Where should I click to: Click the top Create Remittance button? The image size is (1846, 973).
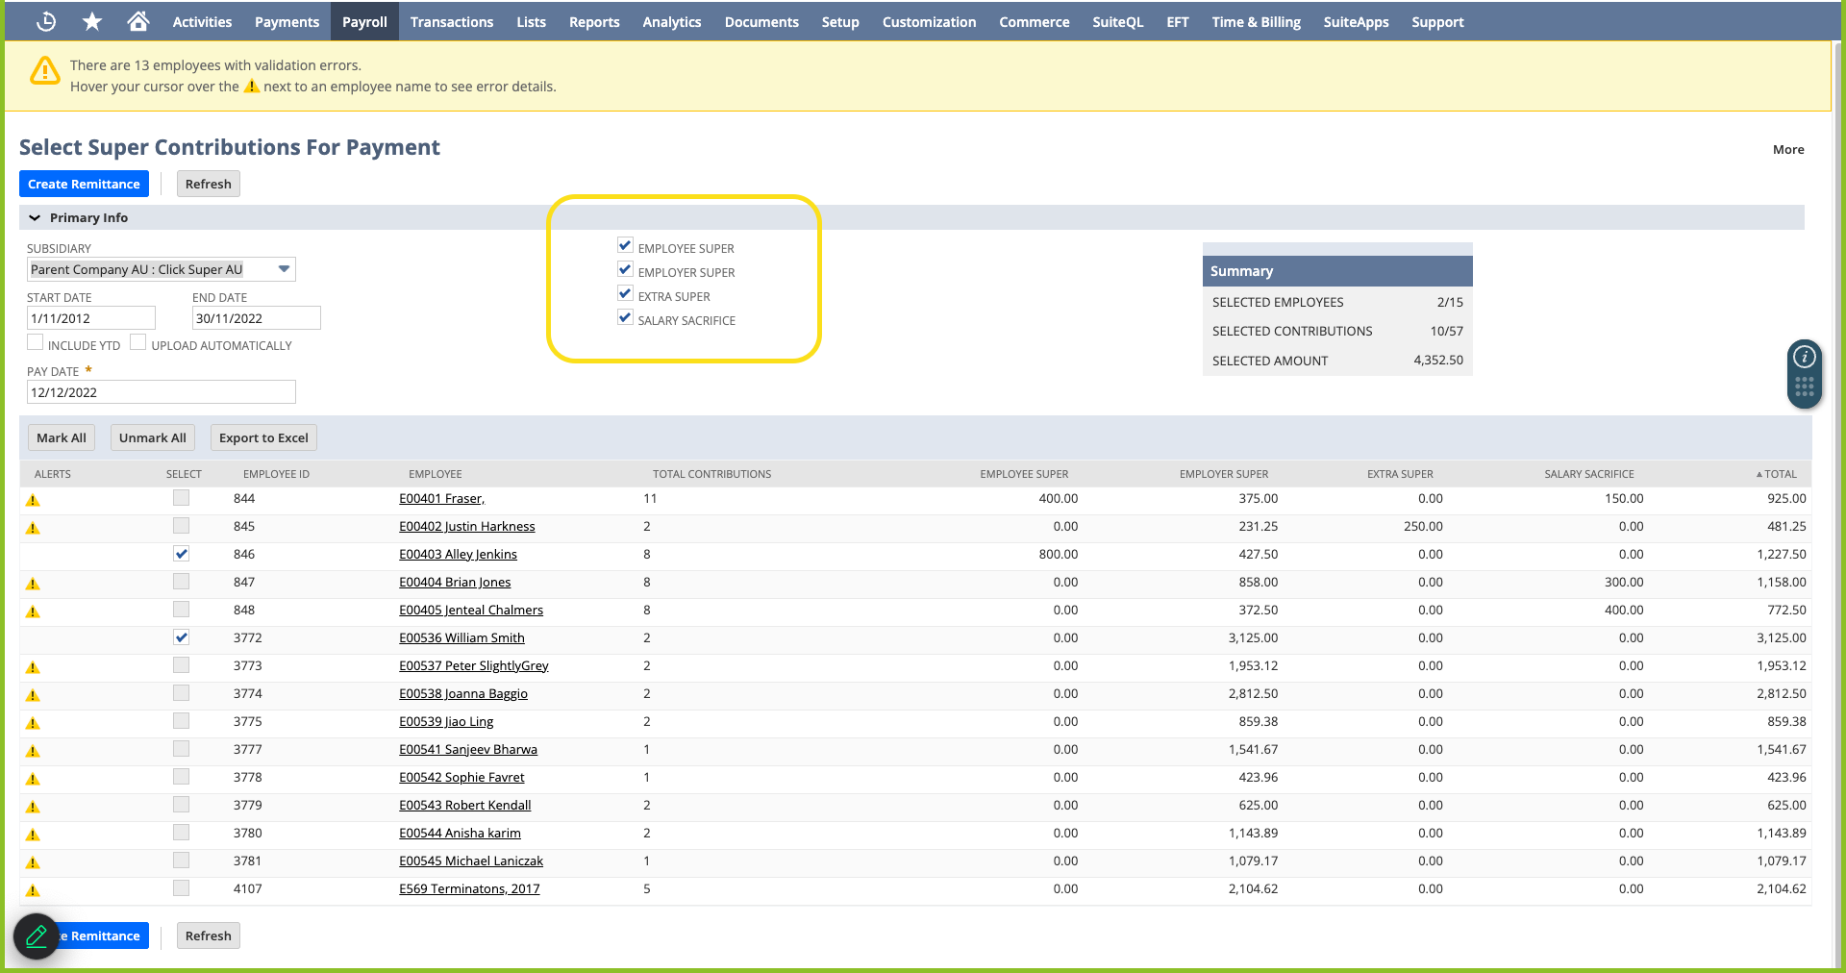84,184
